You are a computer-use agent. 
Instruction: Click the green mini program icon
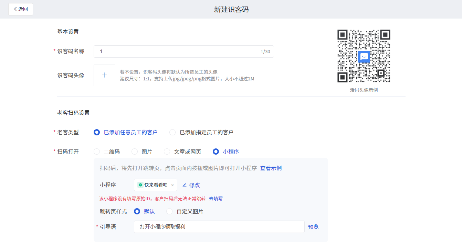[x=140, y=185]
